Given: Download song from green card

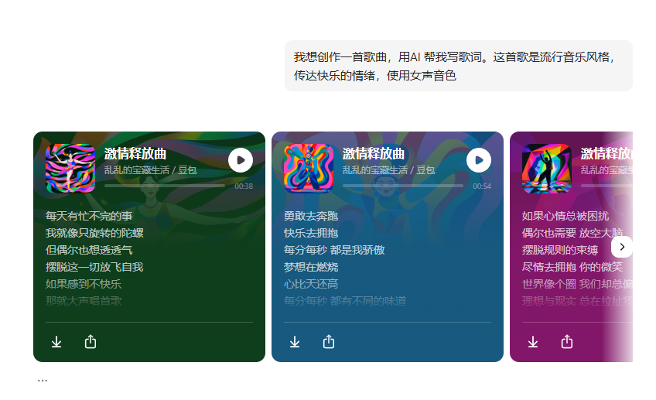Looking at the screenshot, I should pyautogui.click(x=56, y=342).
